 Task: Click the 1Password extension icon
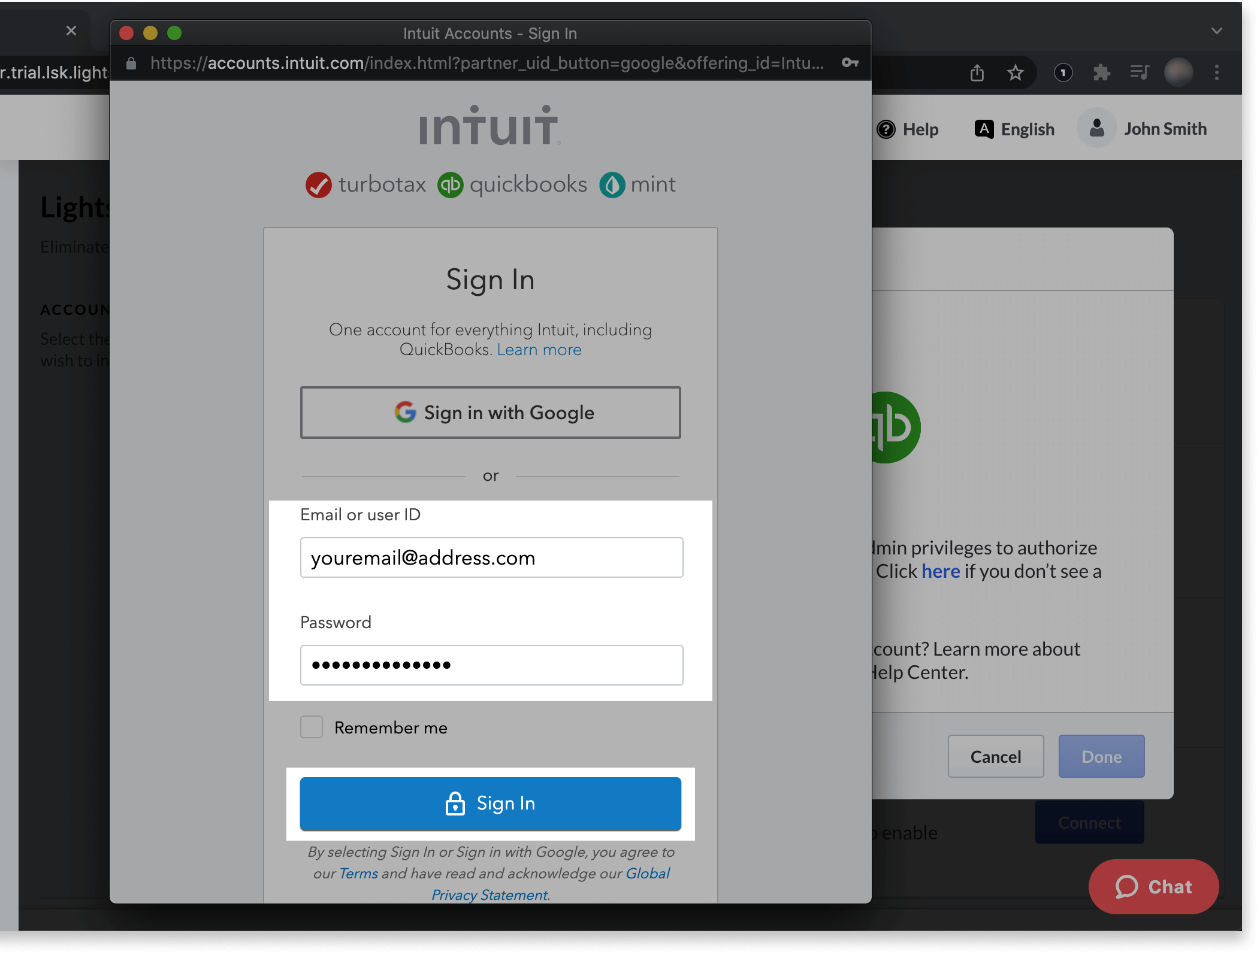[x=1063, y=73]
